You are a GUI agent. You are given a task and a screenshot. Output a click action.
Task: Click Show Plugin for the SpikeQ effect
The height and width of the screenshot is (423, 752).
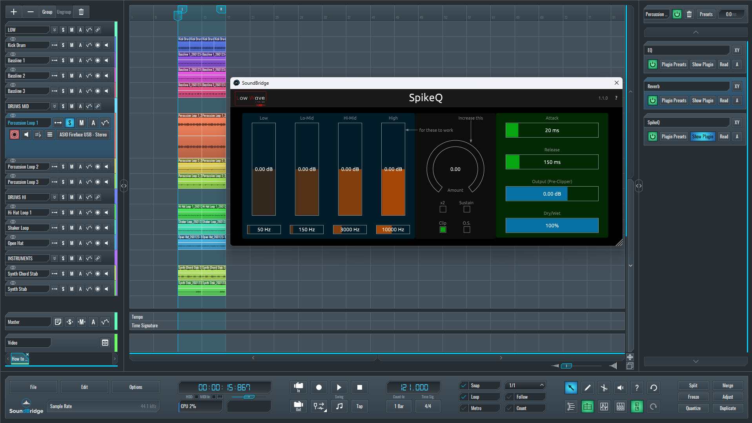click(703, 136)
